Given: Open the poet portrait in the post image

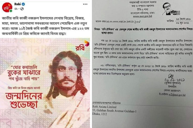Looking at the screenshot, I should coord(66,78).
